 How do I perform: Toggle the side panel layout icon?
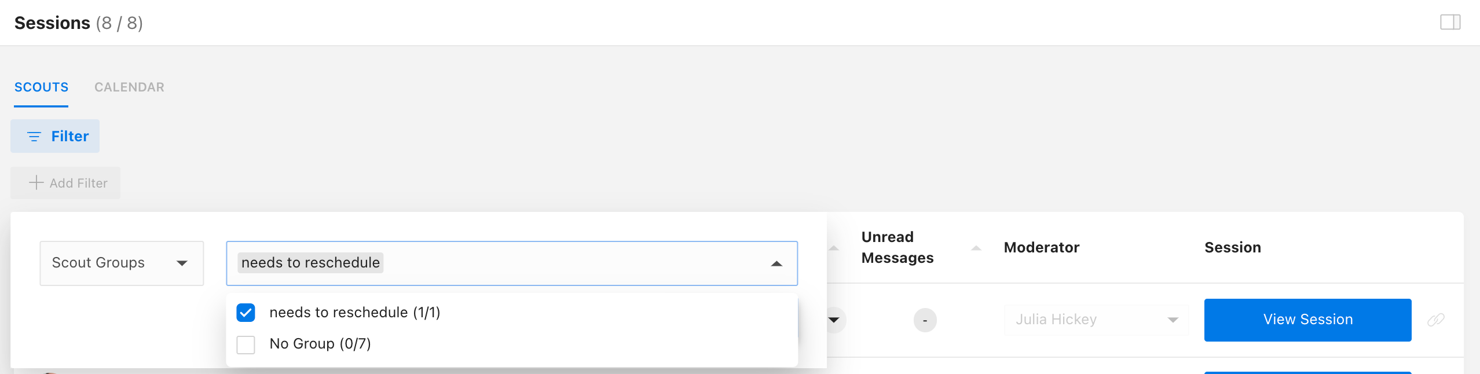[1450, 23]
